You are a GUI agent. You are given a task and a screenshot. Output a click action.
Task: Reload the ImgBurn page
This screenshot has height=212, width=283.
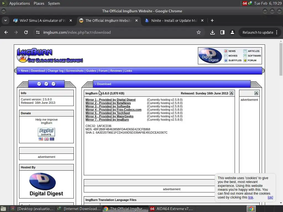pos(26,32)
